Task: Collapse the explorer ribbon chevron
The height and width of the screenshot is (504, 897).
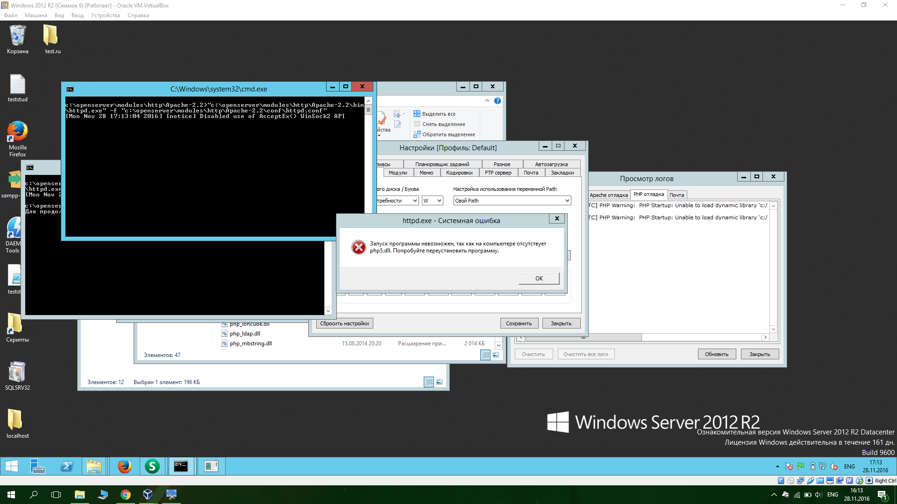Action: (487, 101)
